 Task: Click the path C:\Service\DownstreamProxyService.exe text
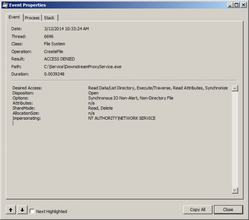click(83, 67)
